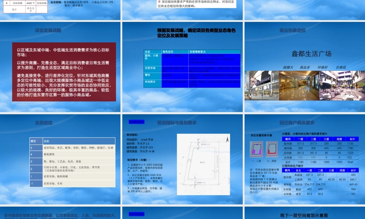Click the 三、四层 floor plan diagram
Image resolution: width=365 pixels, height=219 pixels.
tap(272, 149)
